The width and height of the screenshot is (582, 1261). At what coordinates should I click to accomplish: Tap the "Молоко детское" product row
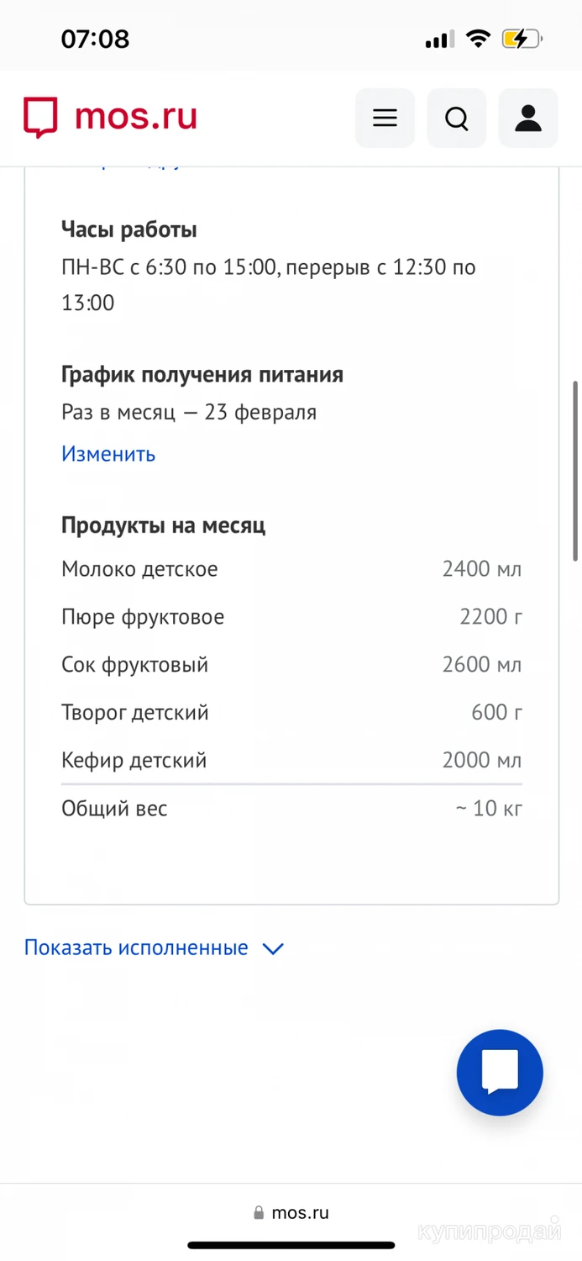coord(291,569)
